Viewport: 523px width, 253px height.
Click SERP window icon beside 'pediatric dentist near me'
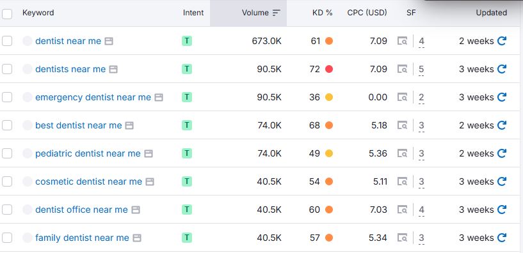coord(149,153)
